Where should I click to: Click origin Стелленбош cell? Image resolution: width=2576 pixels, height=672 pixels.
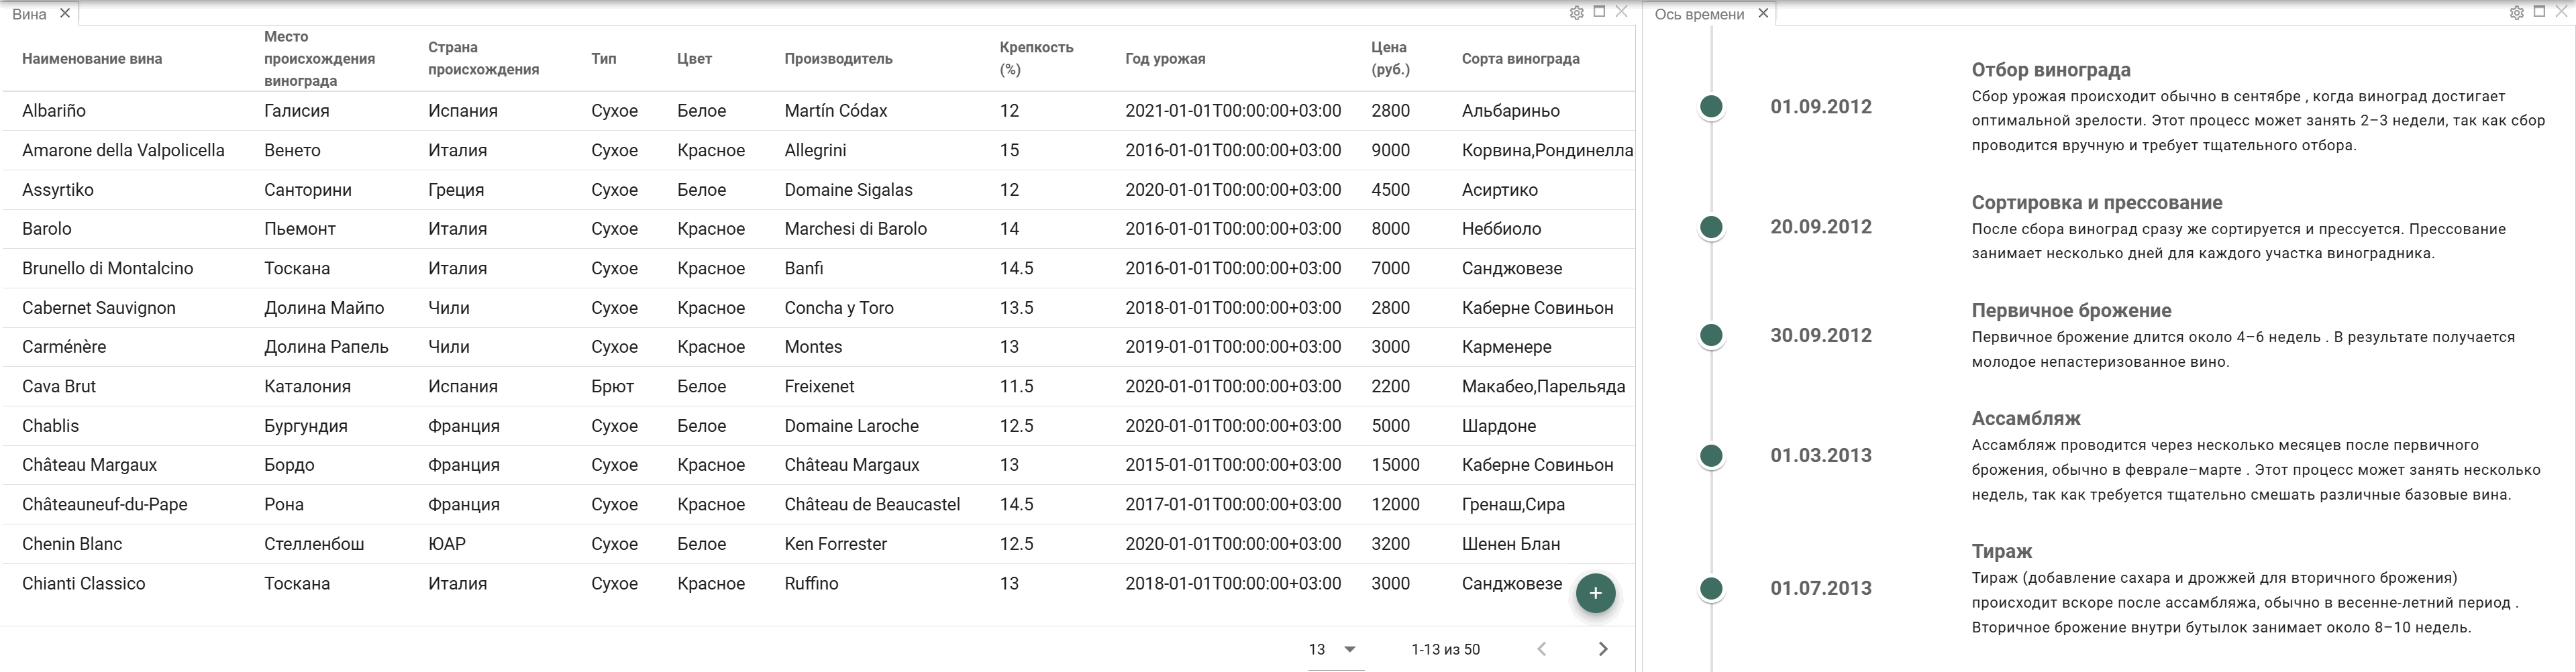pos(314,544)
